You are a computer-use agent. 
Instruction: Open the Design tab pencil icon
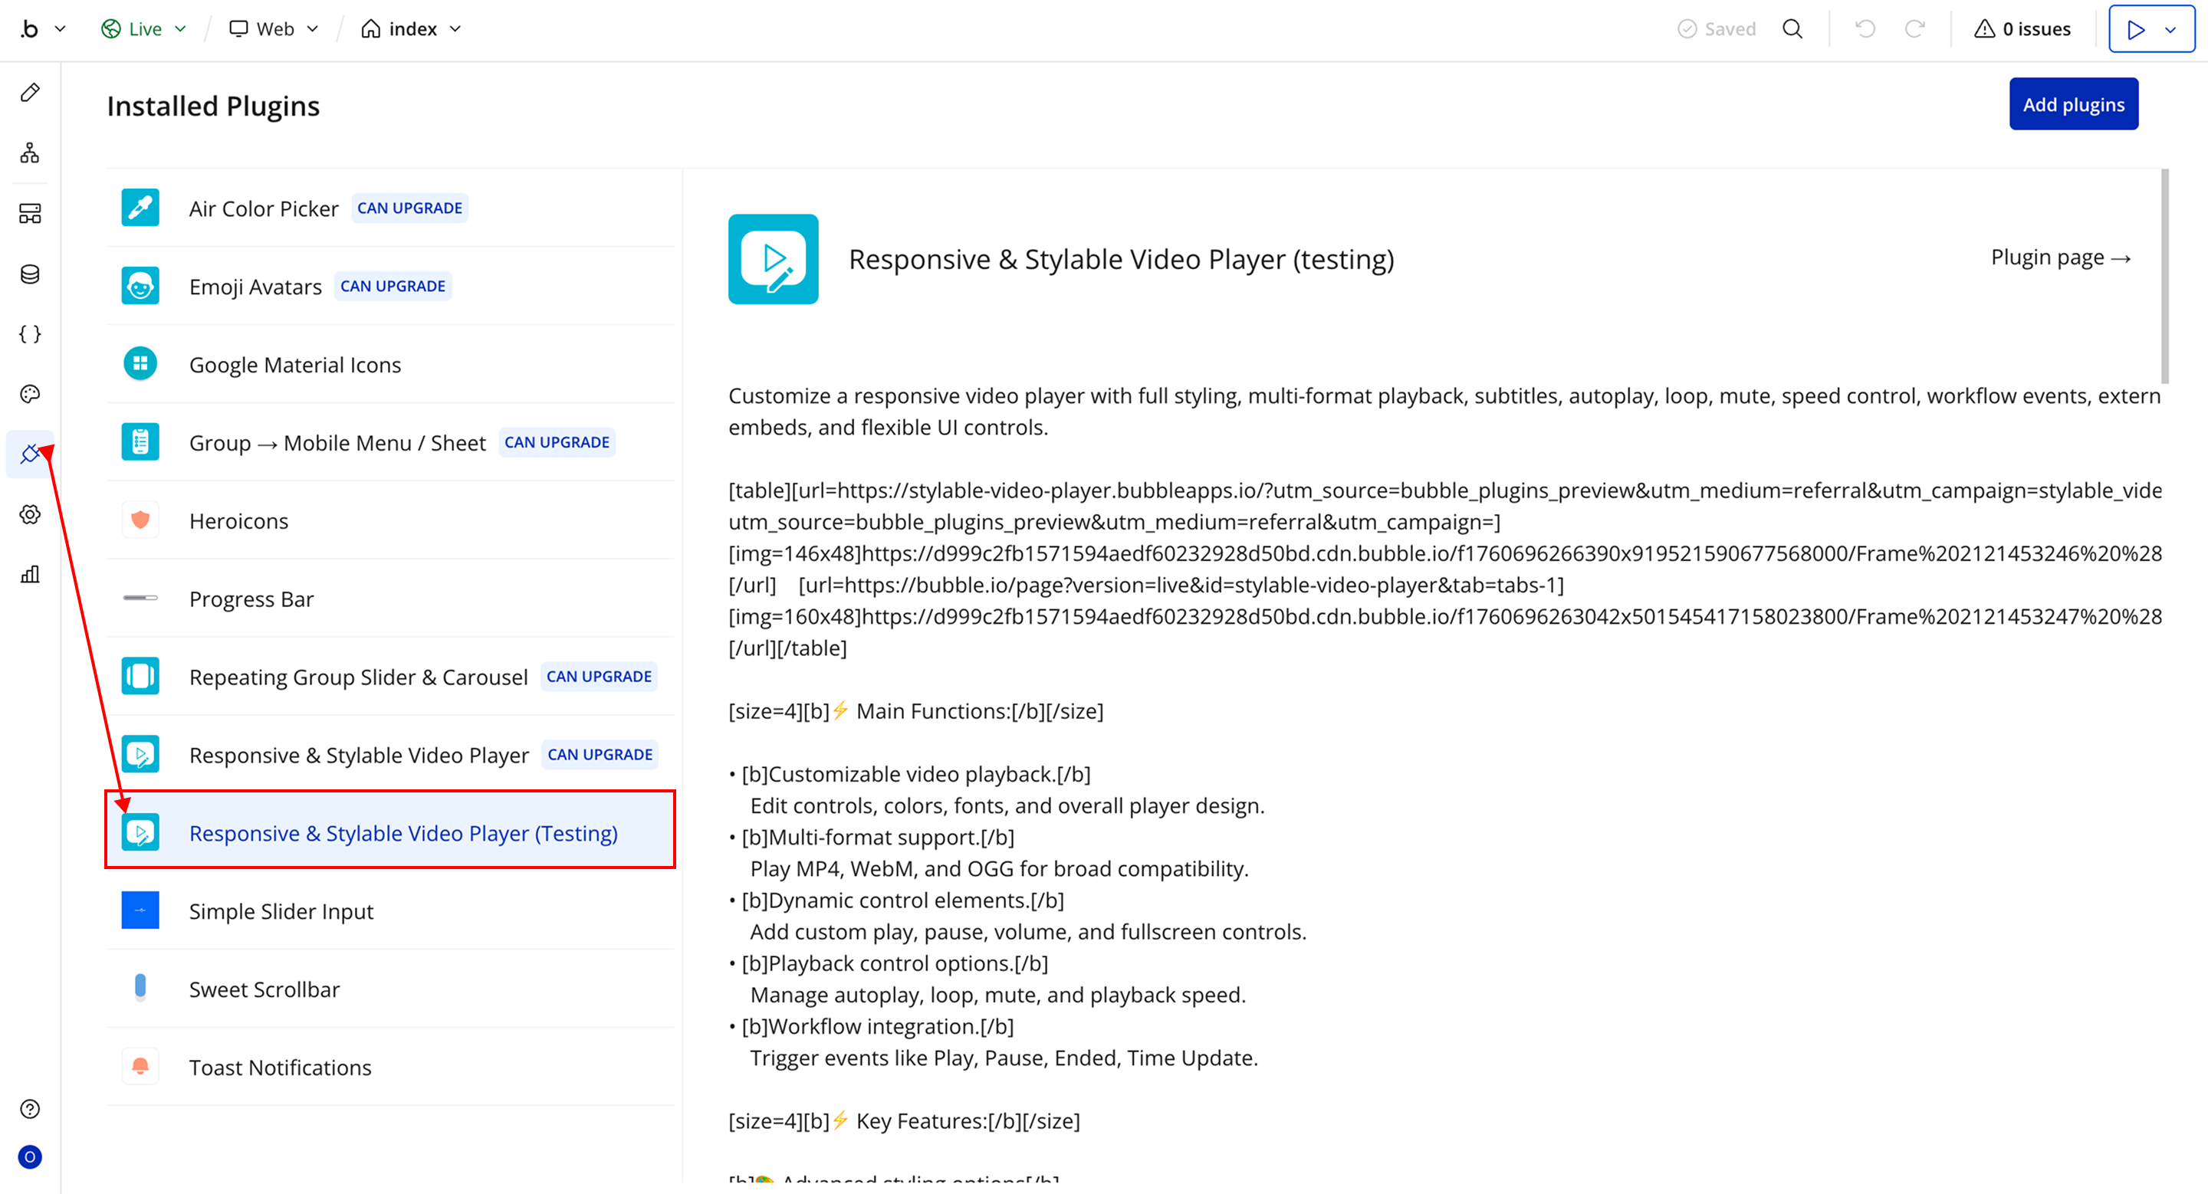click(x=30, y=93)
